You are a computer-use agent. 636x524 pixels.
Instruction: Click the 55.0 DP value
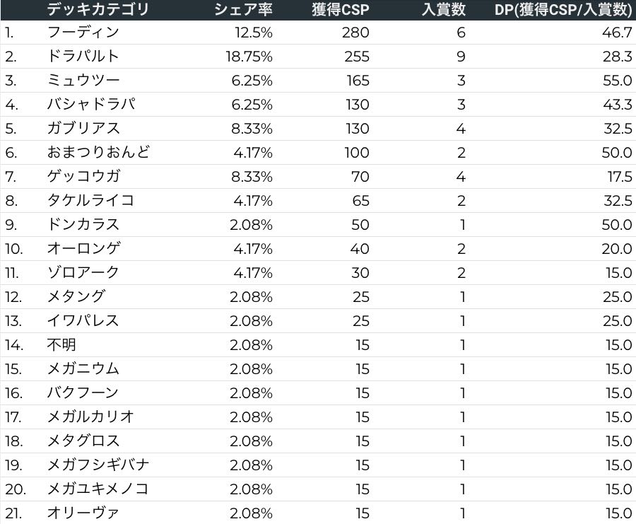click(x=618, y=81)
